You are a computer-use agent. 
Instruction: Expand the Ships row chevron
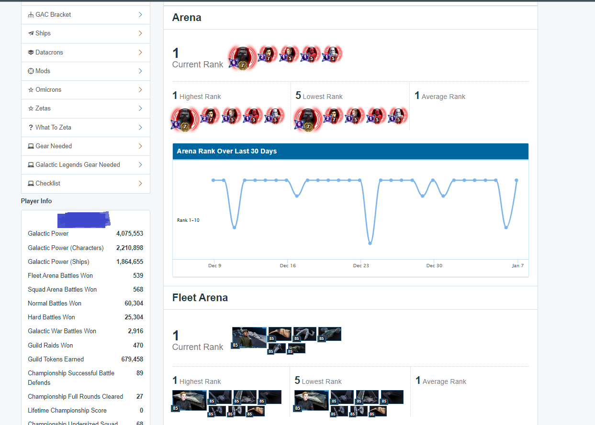(x=140, y=33)
